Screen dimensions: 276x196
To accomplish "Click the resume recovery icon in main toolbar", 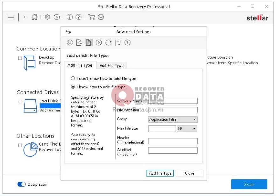I will pos(57,17).
